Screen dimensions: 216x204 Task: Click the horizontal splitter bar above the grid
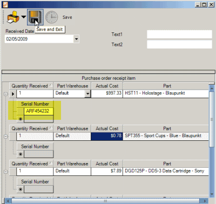point(109,72)
